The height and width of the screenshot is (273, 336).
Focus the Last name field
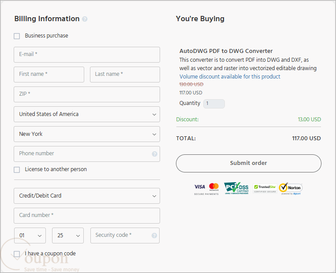125,75
